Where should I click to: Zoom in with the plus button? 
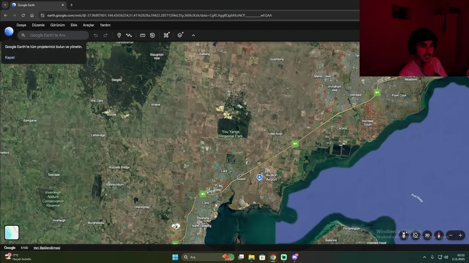pyautogui.click(x=461, y=235)
